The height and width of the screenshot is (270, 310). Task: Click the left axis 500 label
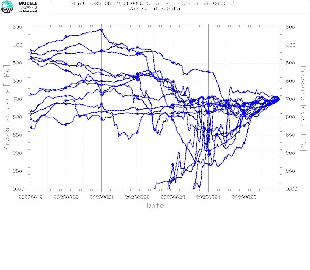pyautogui.click(x=17, y=63)
